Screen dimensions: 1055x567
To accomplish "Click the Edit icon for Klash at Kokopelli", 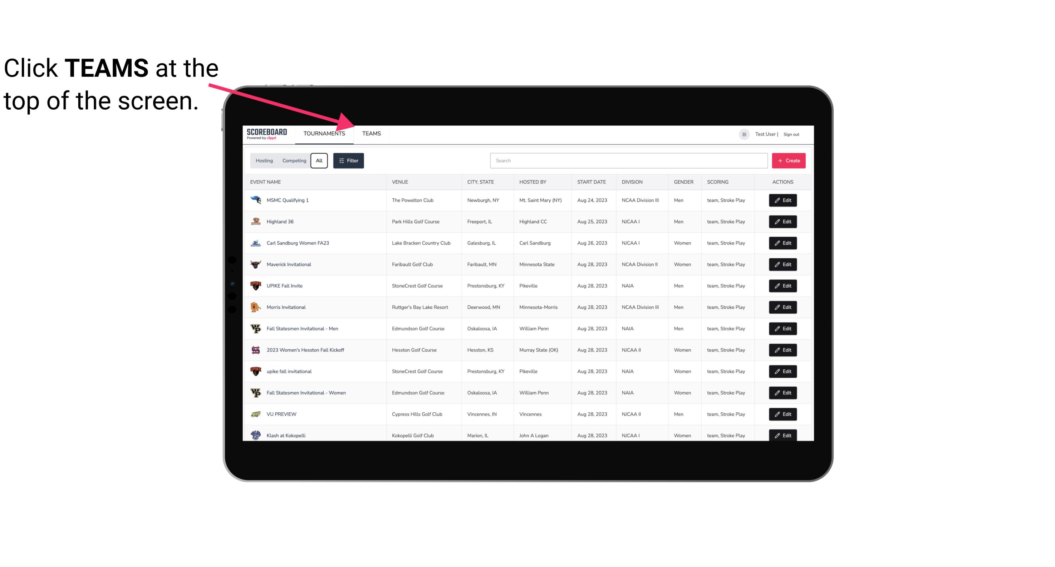I will pyautogui.click(x=783, y=435).
